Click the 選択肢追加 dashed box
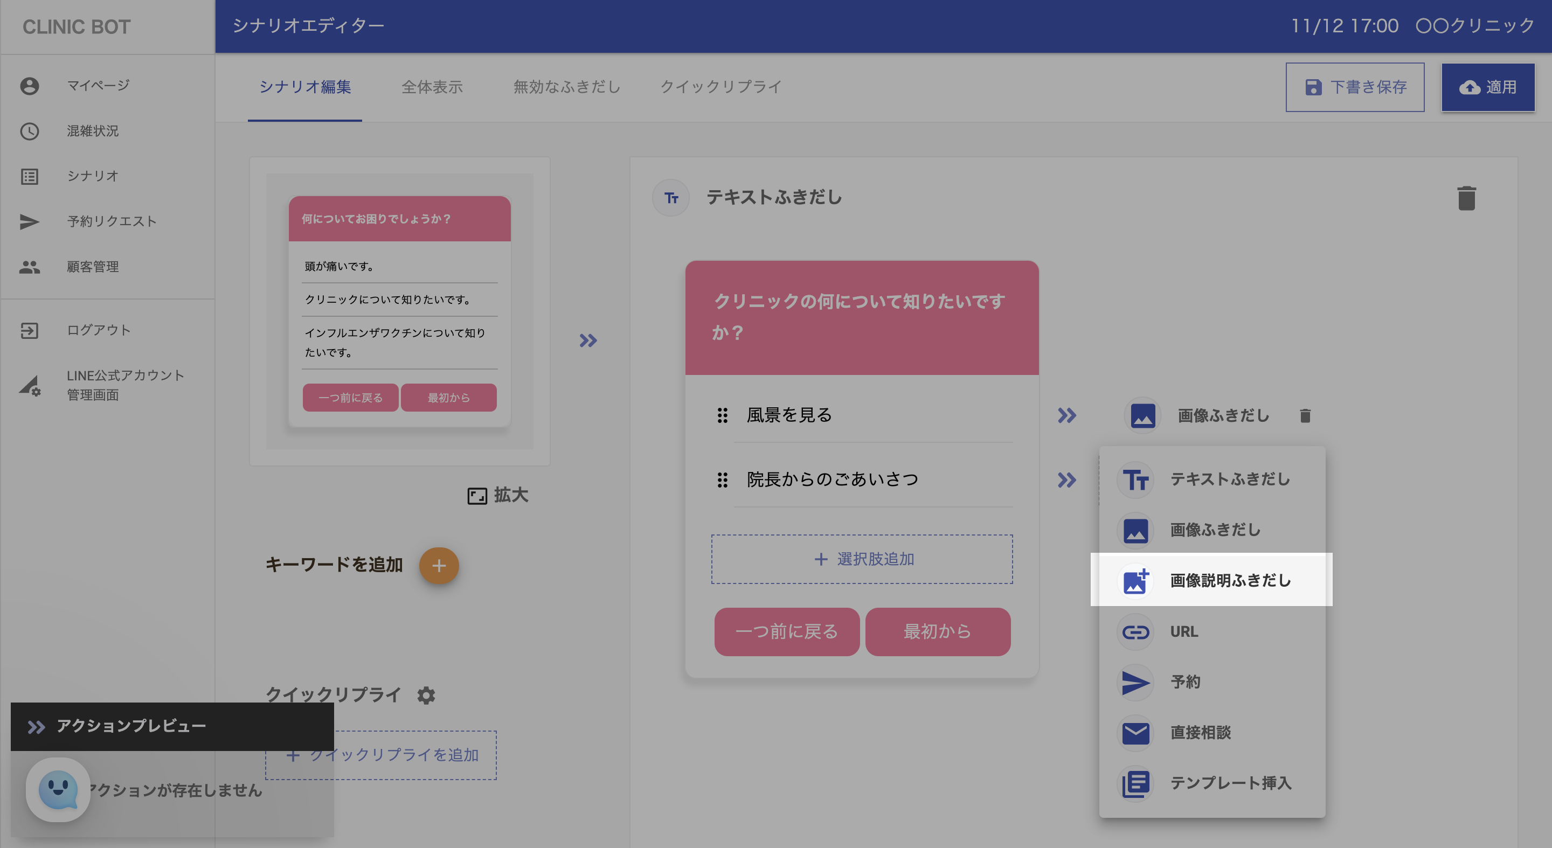 pos(862,559)
